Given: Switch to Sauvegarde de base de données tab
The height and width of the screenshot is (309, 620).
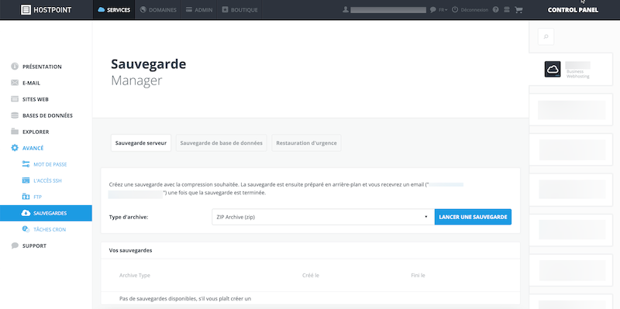Looking at the screenshot, I should [222, 143].
